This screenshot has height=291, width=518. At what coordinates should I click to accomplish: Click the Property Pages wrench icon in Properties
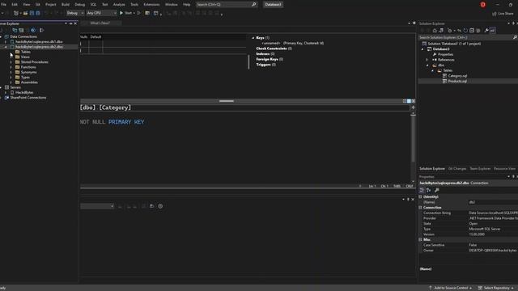point(437,190)
